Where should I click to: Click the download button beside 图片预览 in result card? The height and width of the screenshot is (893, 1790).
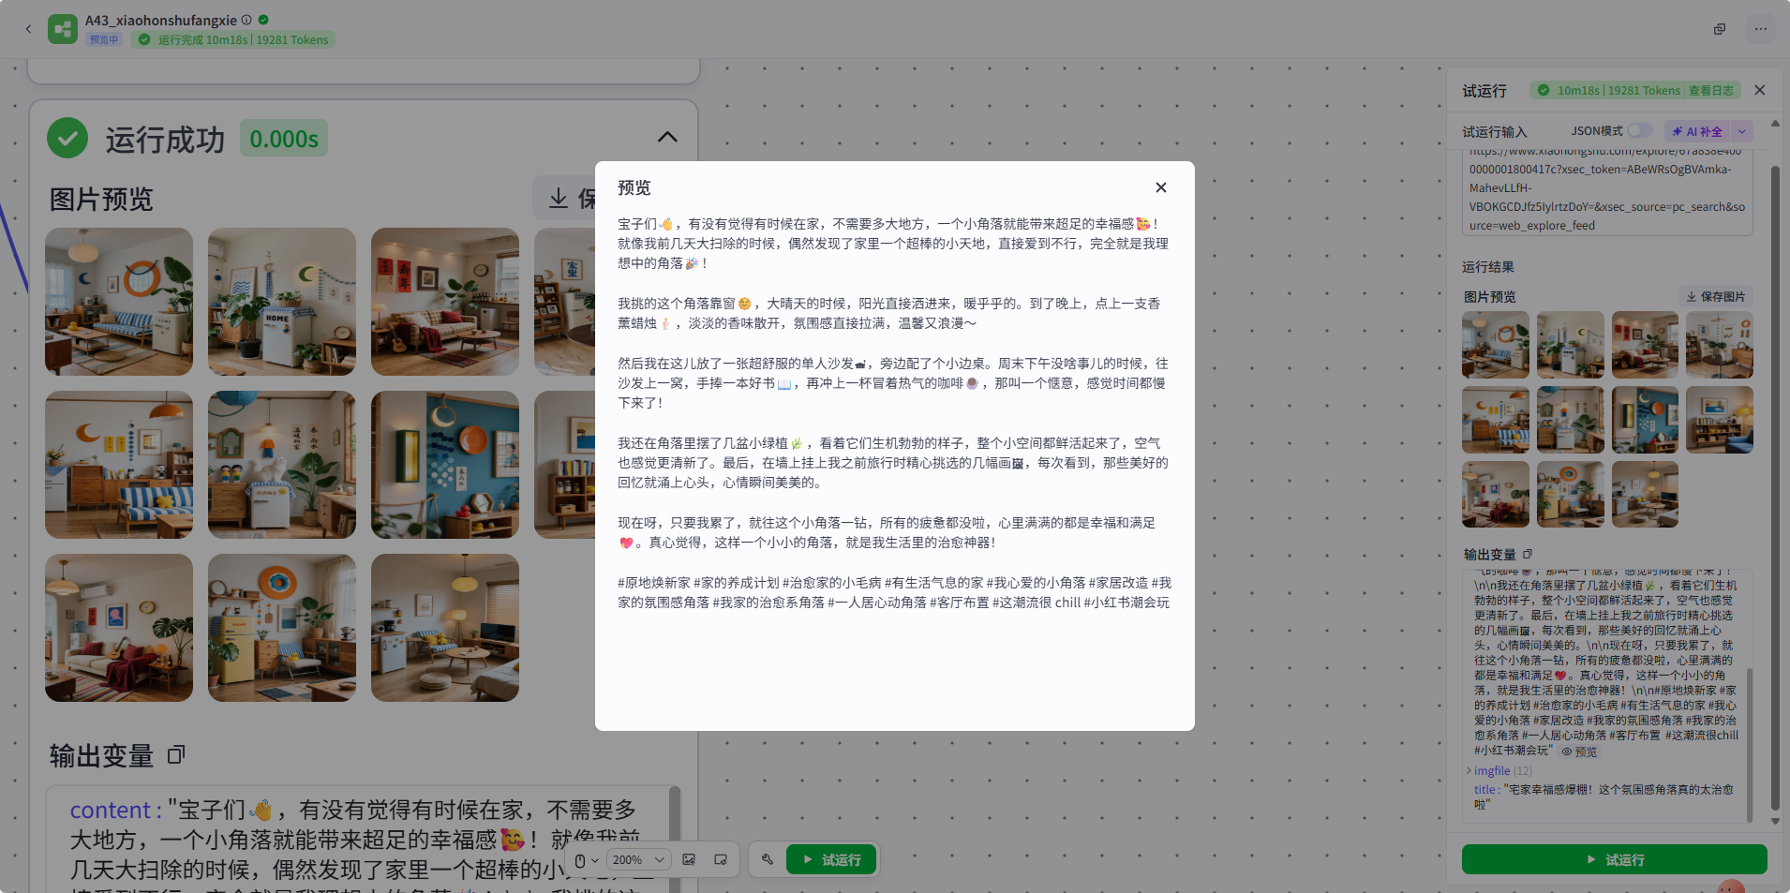point(563,198)
